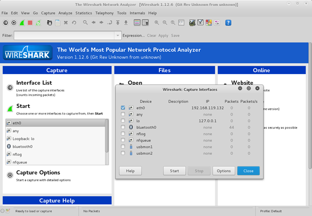Viewport: 312px width, 216px height.
Task: Click the green shark fin start-capture toolbar icon
Action: click(22, 23)
